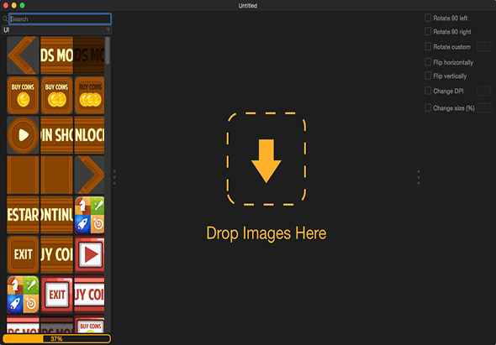Click the thumbnail list scrollbar
Image resolution: width=496 pixels, height=345 pixels.
coord(108,50)
